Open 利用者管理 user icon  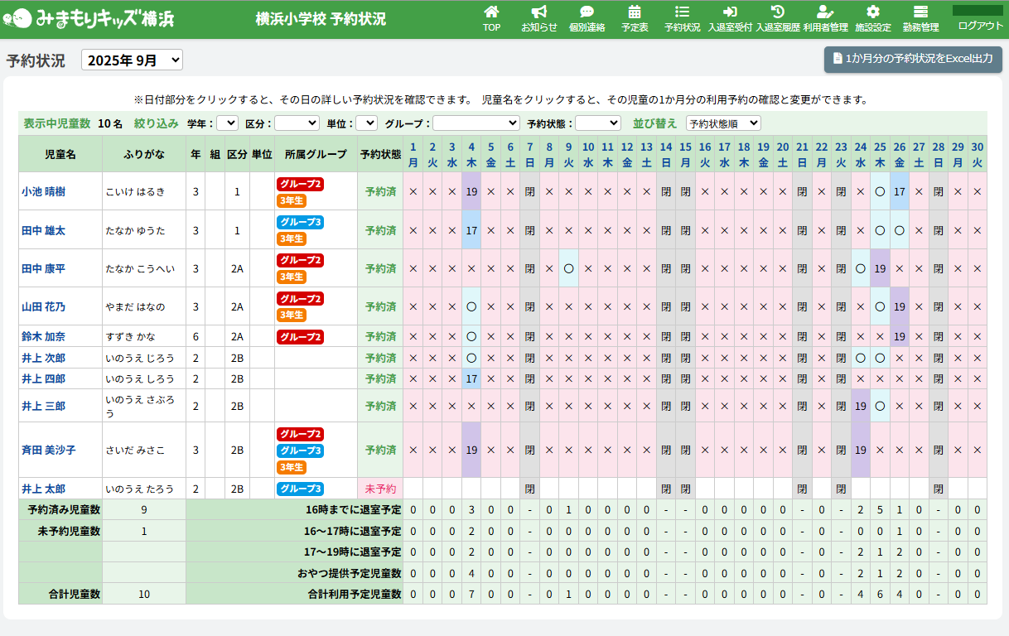click(825, 12)
